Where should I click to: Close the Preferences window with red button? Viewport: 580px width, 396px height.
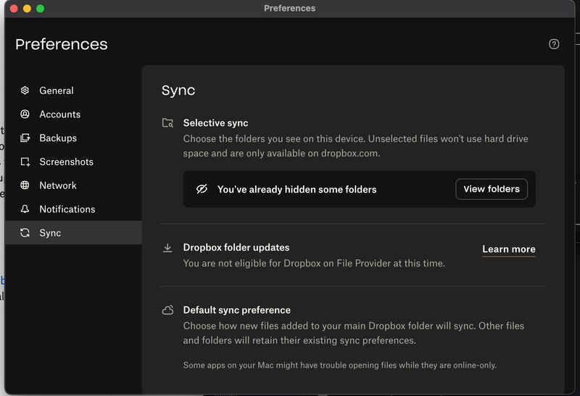click(14, 9)
